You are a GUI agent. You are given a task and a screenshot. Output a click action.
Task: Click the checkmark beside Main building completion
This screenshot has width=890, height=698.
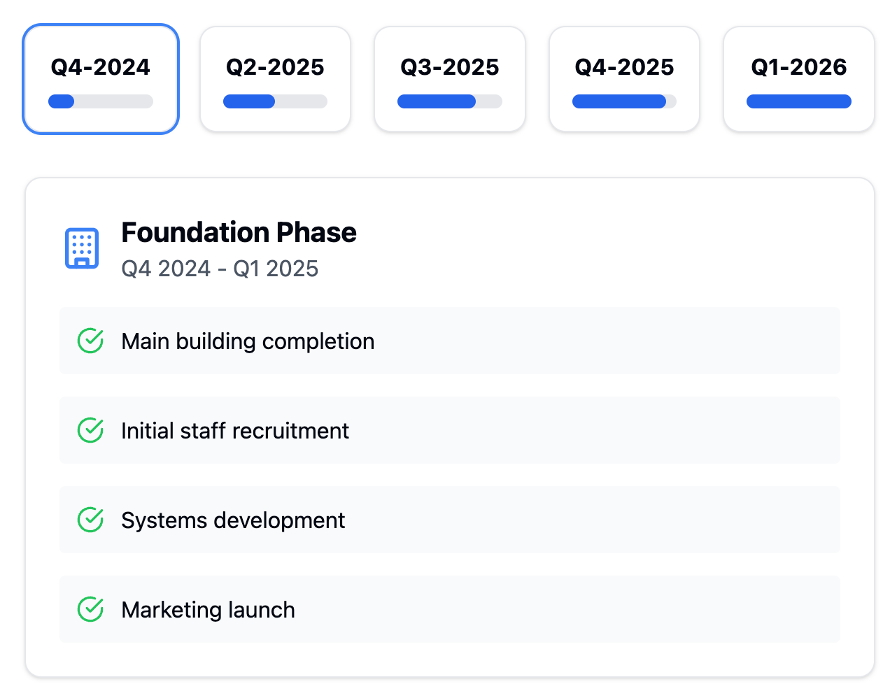click(90, 341)
